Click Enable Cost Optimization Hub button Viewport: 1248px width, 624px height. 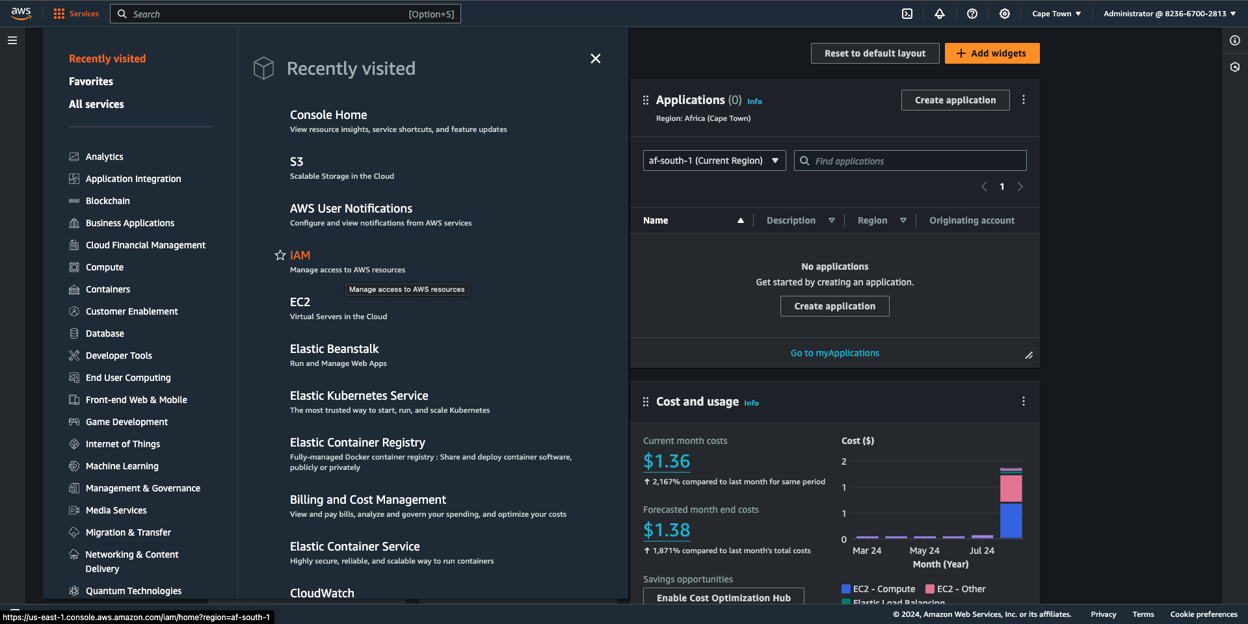[x=724, y=597]
